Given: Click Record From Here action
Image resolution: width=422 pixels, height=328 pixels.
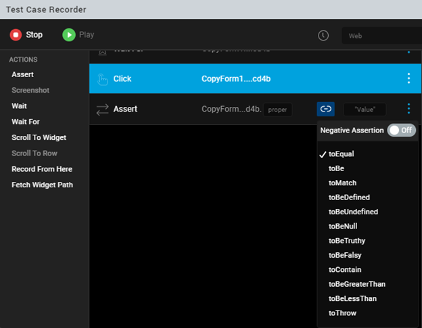Looking at the screenshot, I should pyautogui.click(x=42, y=169).
